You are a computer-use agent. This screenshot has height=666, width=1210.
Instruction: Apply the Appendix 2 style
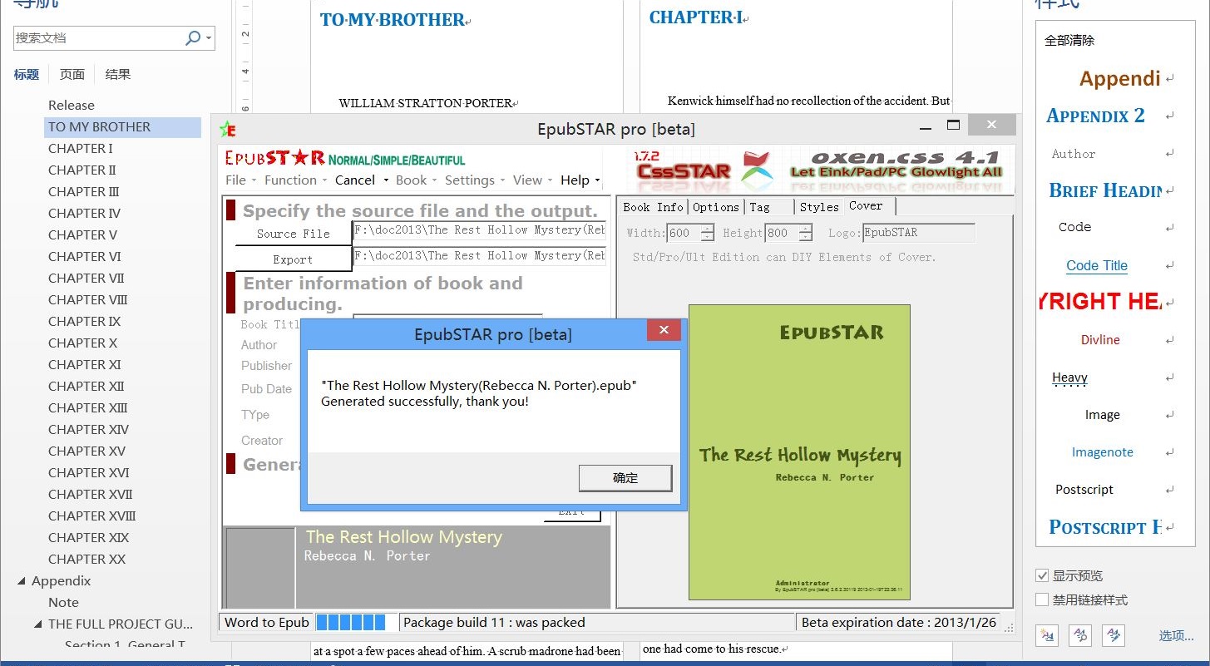click(x=1095, y=116)
